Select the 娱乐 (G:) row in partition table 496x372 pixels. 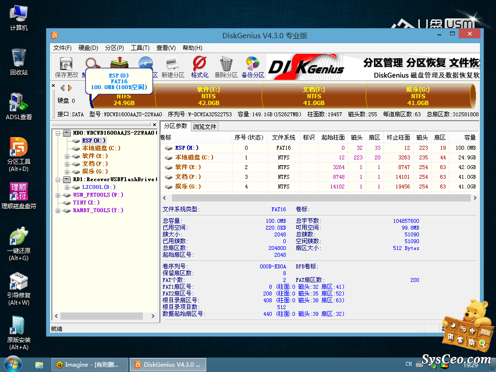[x=319, y=186]
